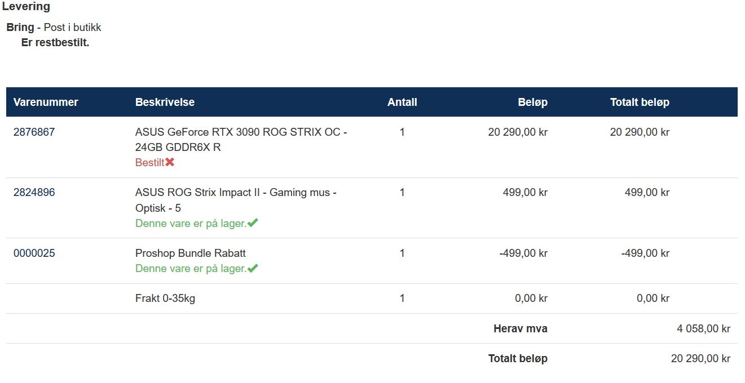This screenshot has height=383, width=745.
Task: Click the Beløp column header
Action: click(532, 102)
